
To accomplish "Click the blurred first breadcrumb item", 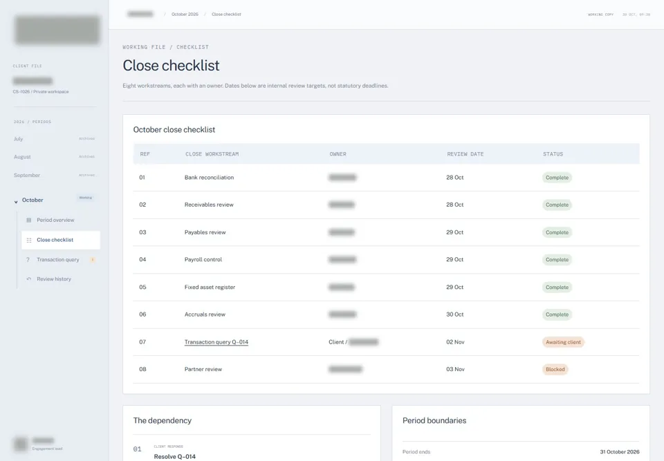I will click(140, 14).
